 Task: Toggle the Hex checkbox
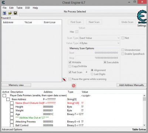[x=77, y=32]
